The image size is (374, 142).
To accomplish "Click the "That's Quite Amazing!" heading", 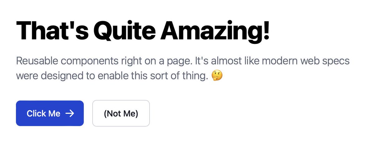I will (143, 31).
